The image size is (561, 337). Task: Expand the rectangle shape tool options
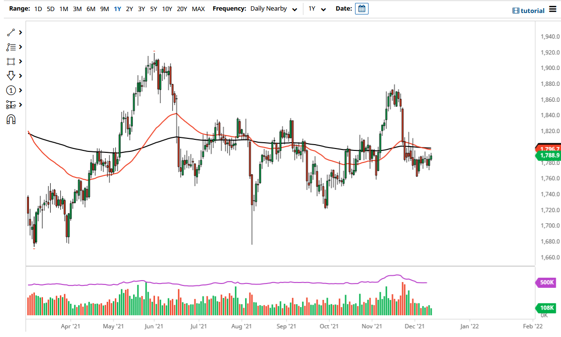(21, 62)
